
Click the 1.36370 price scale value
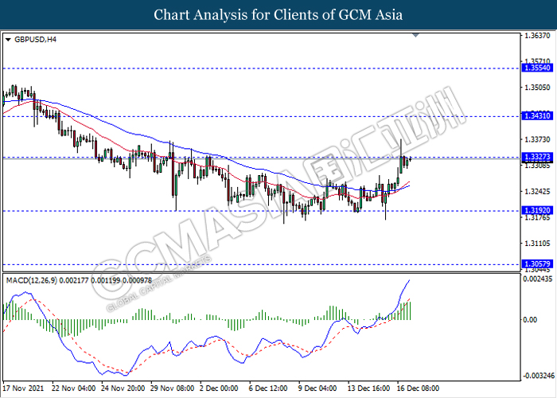[x=537, y=36]
